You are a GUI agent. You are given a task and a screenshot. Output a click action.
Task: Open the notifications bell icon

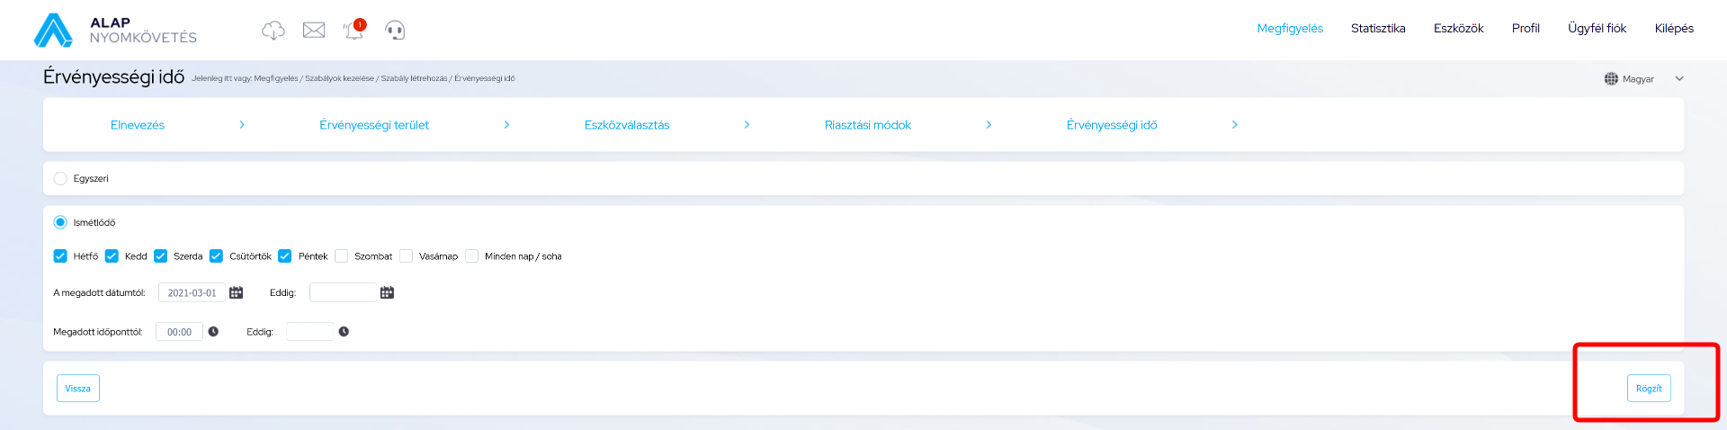pyautogui.click(x=353, y=31)
